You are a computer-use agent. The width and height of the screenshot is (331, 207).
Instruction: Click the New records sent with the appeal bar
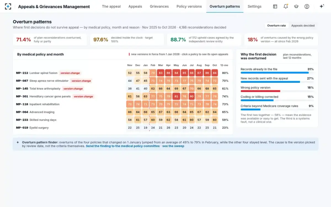pyautogui.click(x=277, y=82)
